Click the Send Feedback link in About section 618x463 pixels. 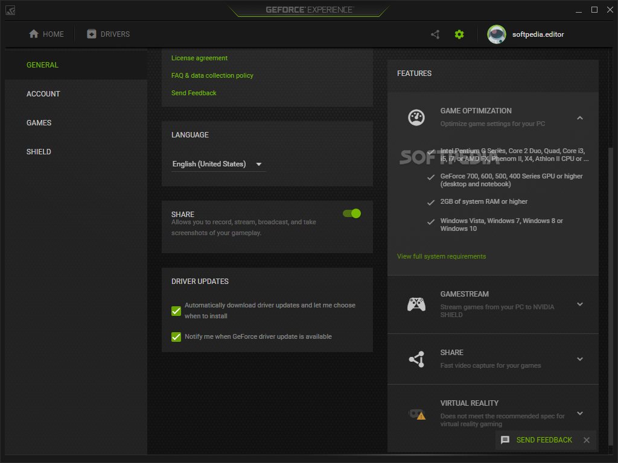coord(194,93)
